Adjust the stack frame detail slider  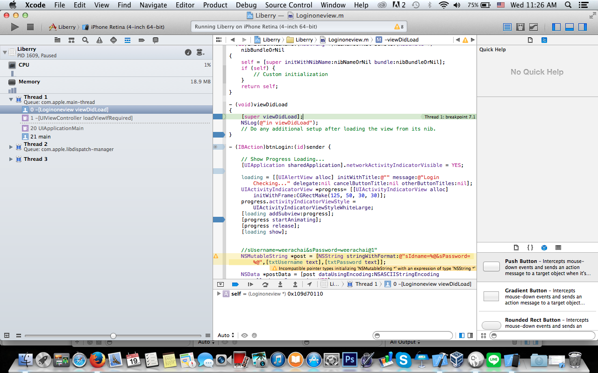click(x=113, y=336)
